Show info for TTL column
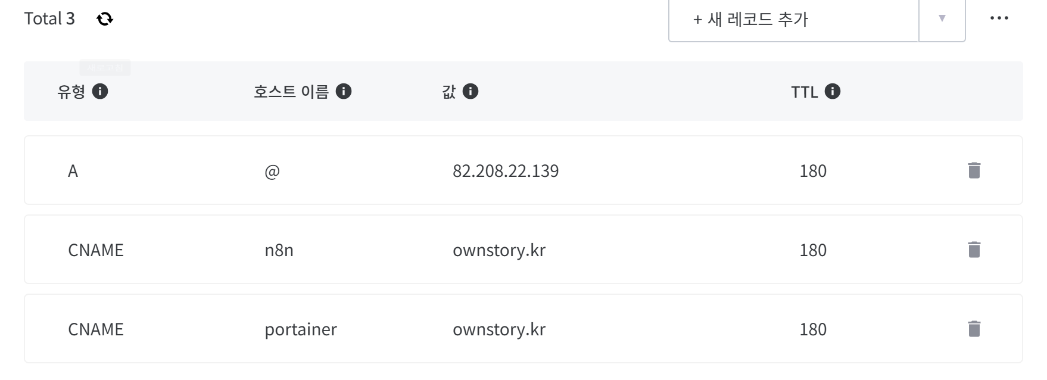Screen dimensions: 1047x380 click(x=833, y=91)
